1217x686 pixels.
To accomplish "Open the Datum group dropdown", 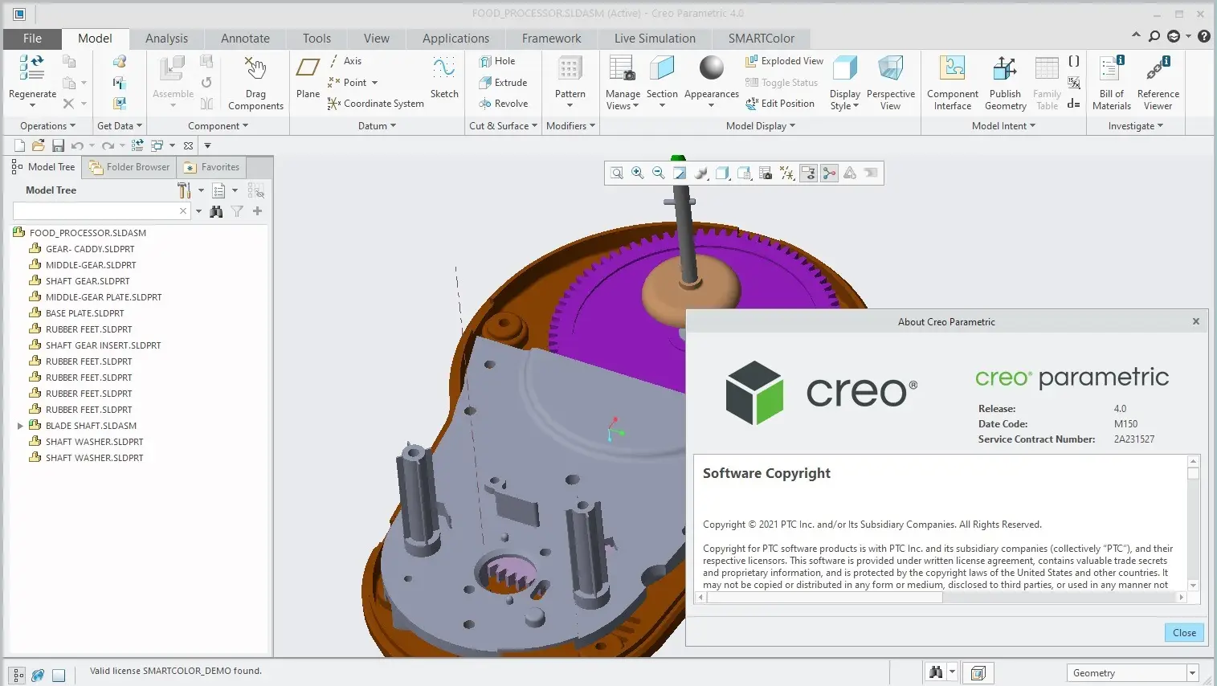I will (377, 126).
